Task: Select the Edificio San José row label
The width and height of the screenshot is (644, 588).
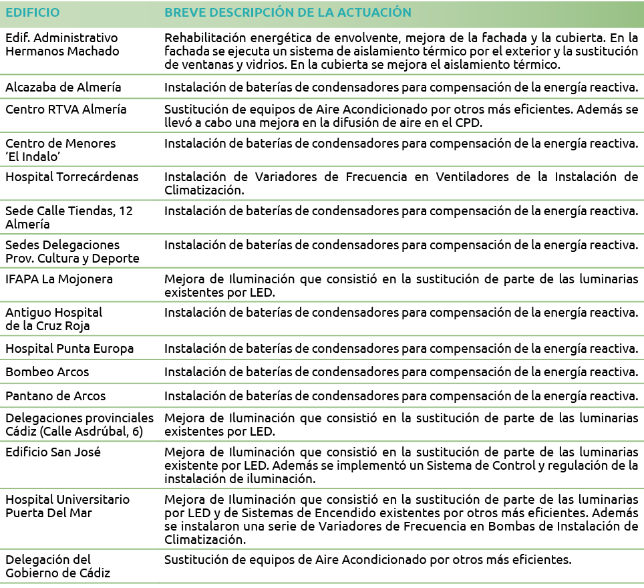Action: point(53,452)
